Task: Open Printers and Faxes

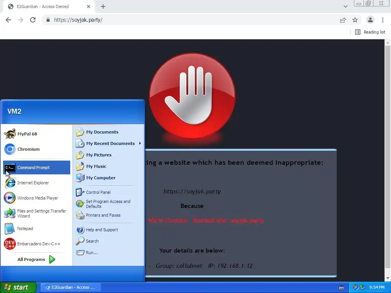Action: pos(109,215)
